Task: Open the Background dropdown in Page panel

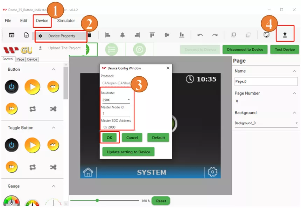Action: tap(266, 123)
